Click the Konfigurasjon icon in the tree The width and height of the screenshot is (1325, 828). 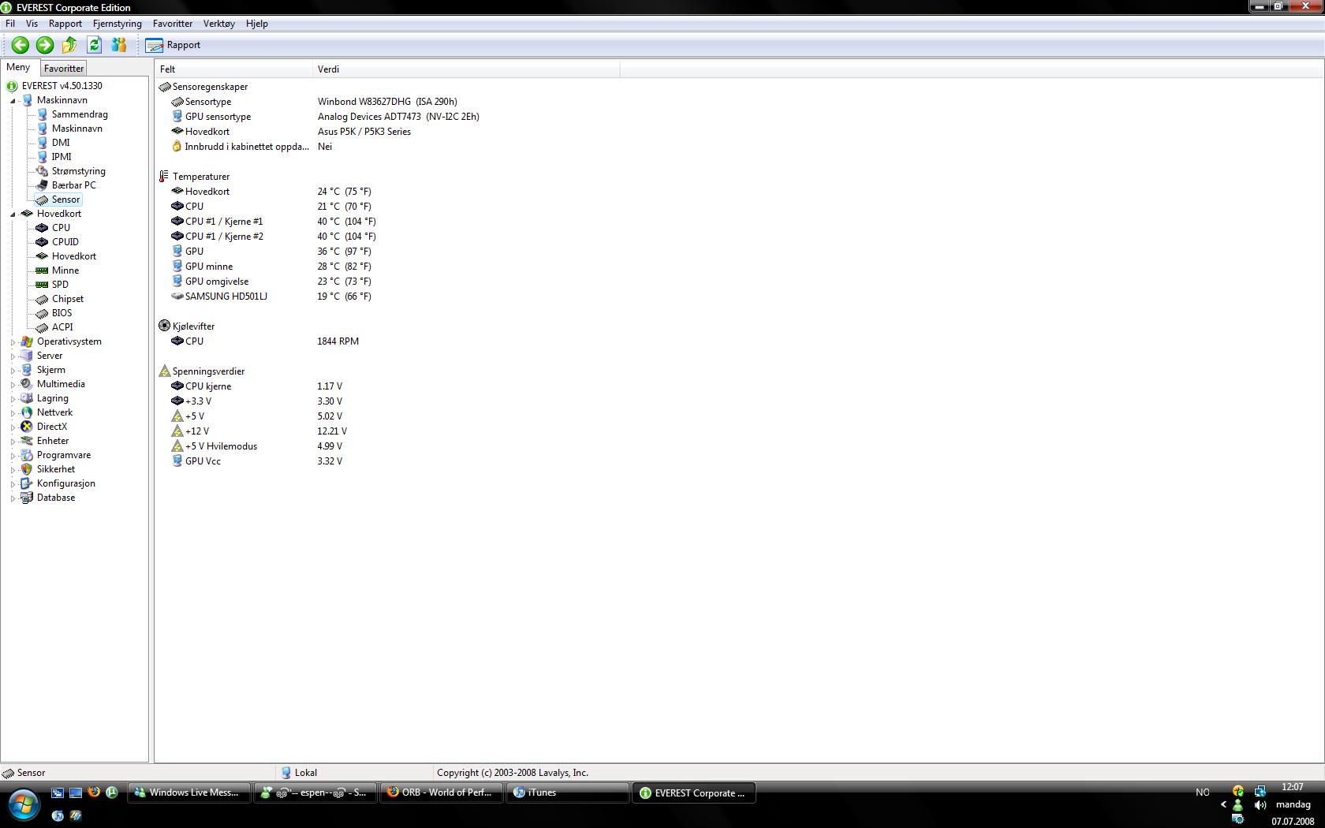27,483
